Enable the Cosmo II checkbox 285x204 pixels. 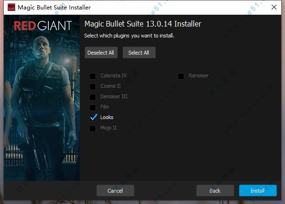(93, 86)
